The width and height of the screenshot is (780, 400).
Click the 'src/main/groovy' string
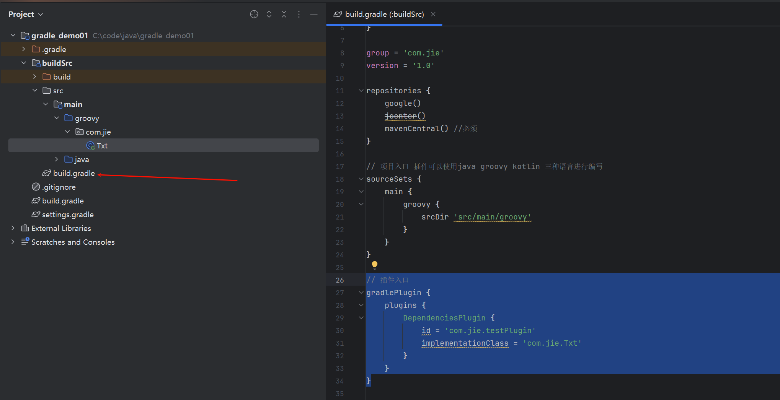pos(493,217)
